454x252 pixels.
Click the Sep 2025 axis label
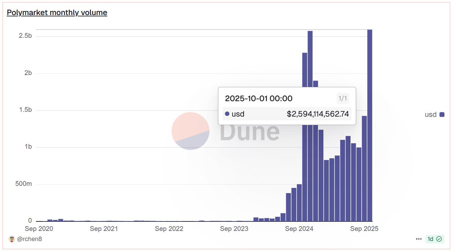pyautogui.click(x=364, y=229)
